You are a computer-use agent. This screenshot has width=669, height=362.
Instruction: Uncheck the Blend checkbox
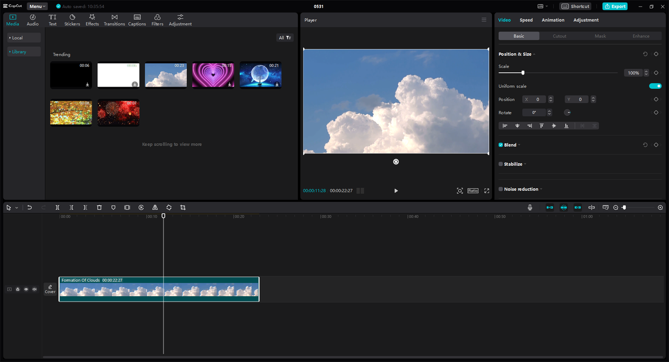coord(501,145)
